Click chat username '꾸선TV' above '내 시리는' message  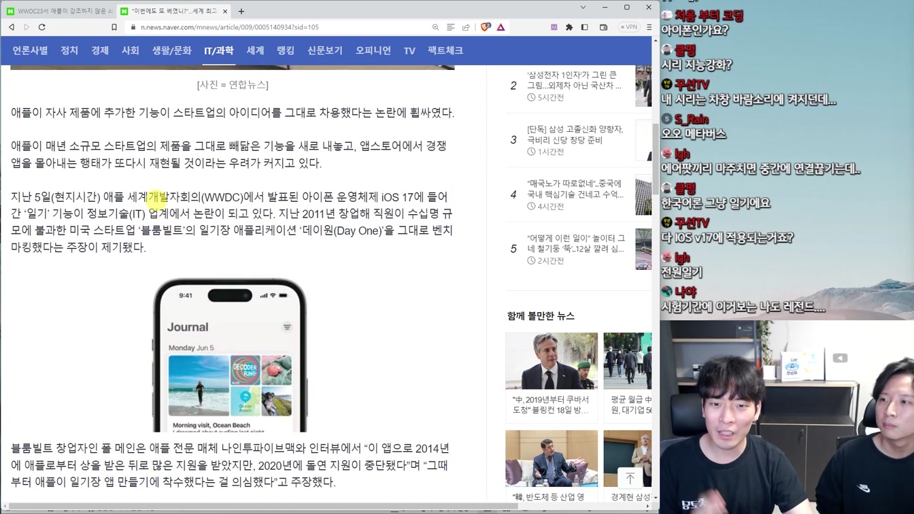(692, 85)
